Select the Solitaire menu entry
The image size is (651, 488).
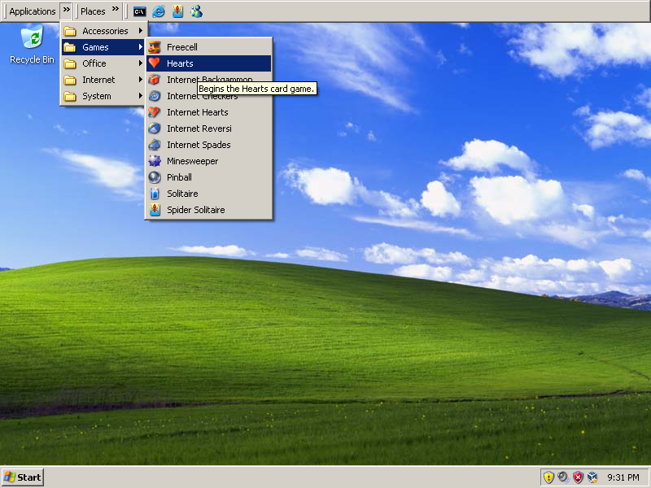click(x=209, y=194)
